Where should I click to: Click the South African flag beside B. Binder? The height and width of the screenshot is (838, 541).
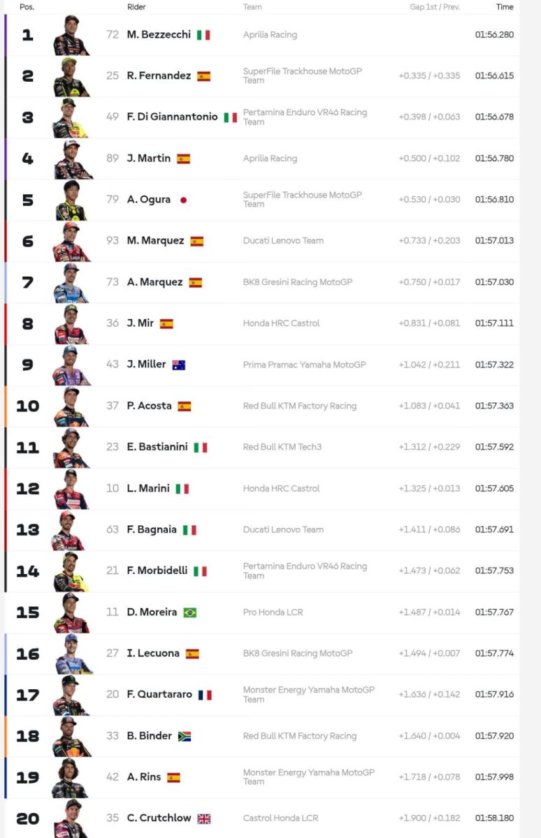pyautogui.click(x=185, y=736)
